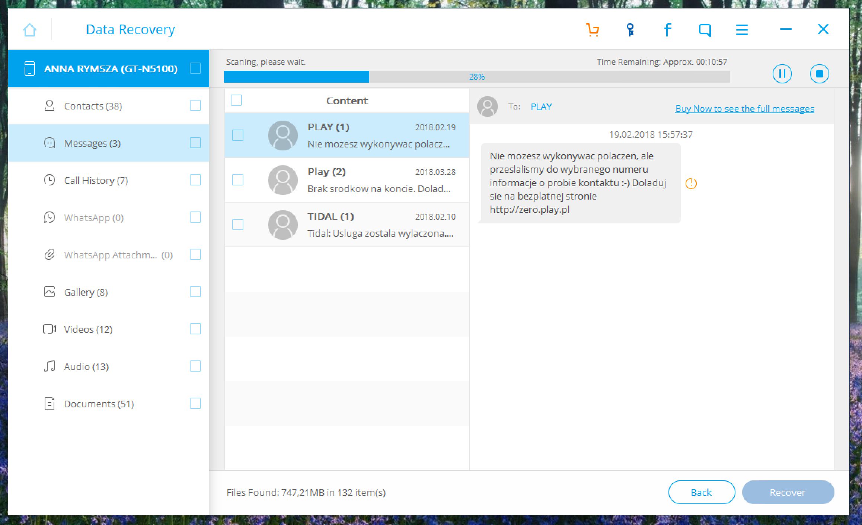Click the Contacts person icon
Screen dimensions: 862x525
(x=50, y=106)
